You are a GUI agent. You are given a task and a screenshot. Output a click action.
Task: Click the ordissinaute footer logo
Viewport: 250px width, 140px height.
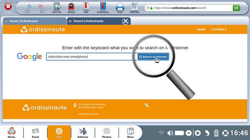coord(45,108)
